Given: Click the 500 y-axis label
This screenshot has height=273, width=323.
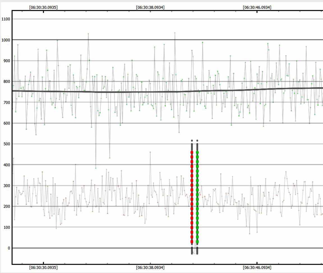Looking at the screenshot, I should [7, 144].
